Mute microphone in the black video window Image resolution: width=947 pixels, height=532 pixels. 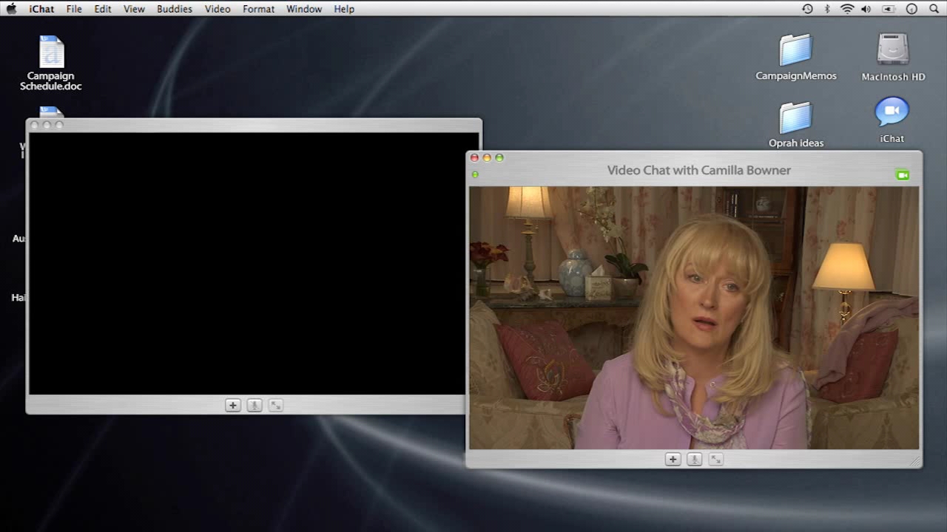pyautogui.click(x=254, y=405)
